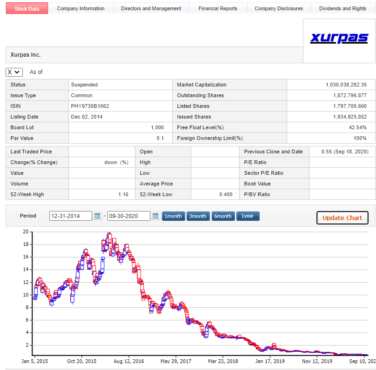The width and height of the screenshot is (376, 370).
Task: Select issued shares value 1,934,925,852
Action: tap(349, 117)
